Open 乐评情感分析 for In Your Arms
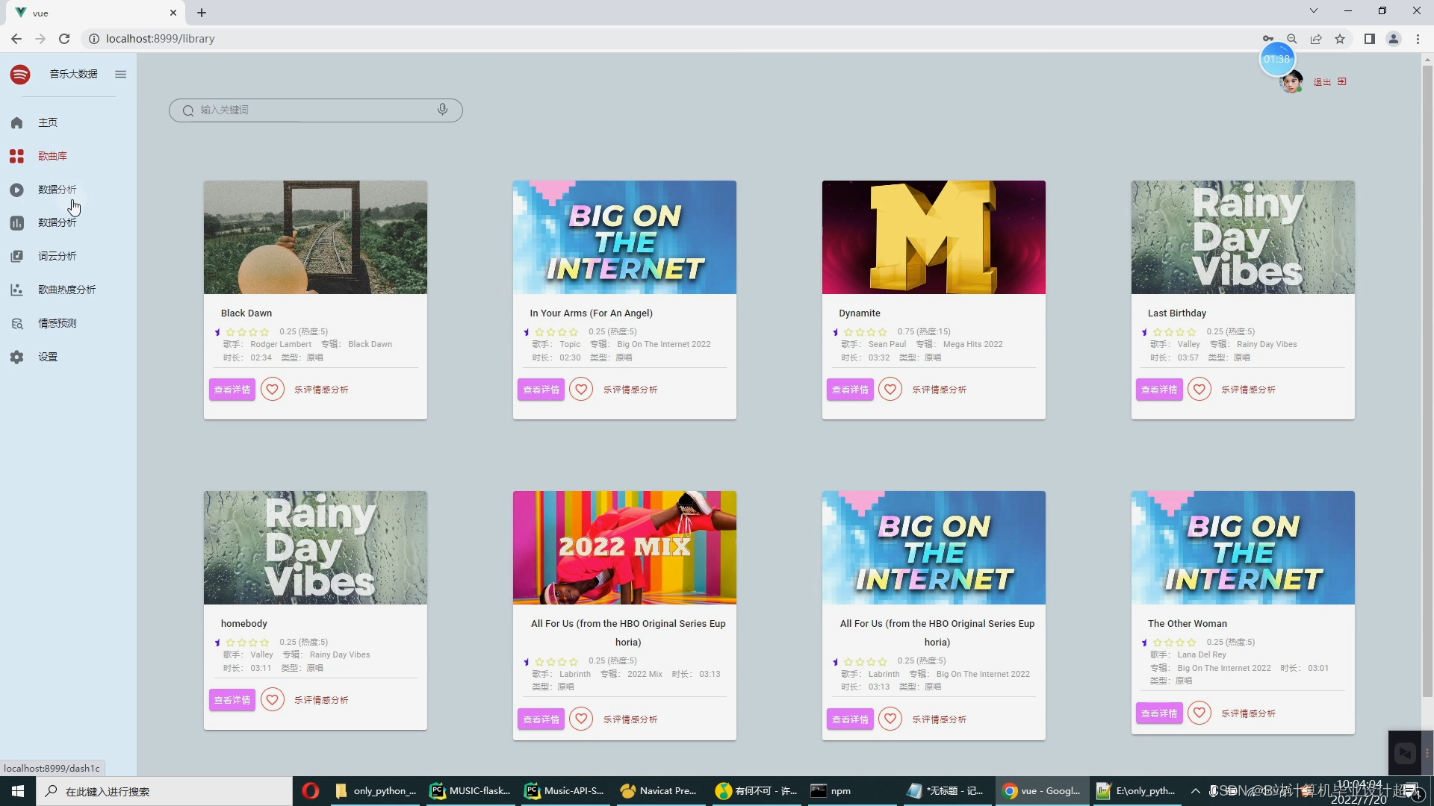Viewport: 1434px width, 806px height. click(630, 390)
